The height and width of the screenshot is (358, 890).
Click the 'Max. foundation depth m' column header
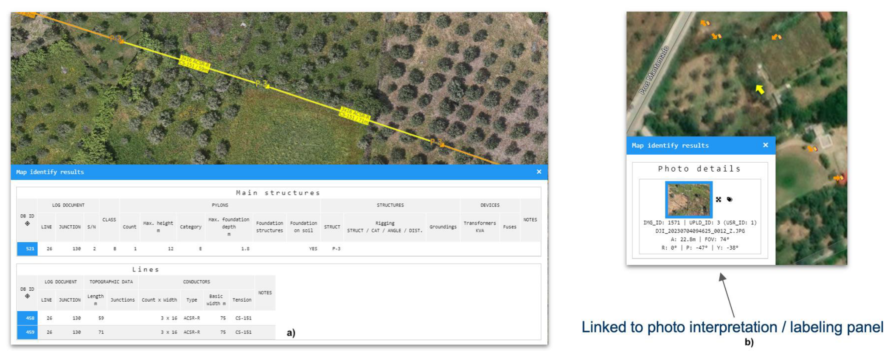[229, 227]
